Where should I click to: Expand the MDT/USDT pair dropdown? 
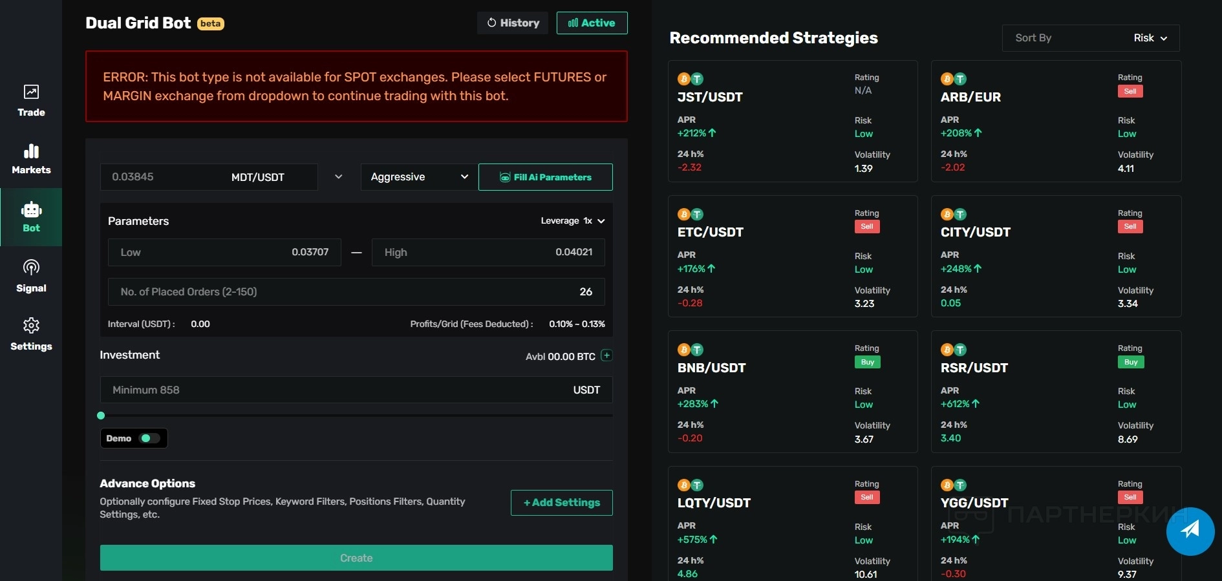(x=338, y=177)
